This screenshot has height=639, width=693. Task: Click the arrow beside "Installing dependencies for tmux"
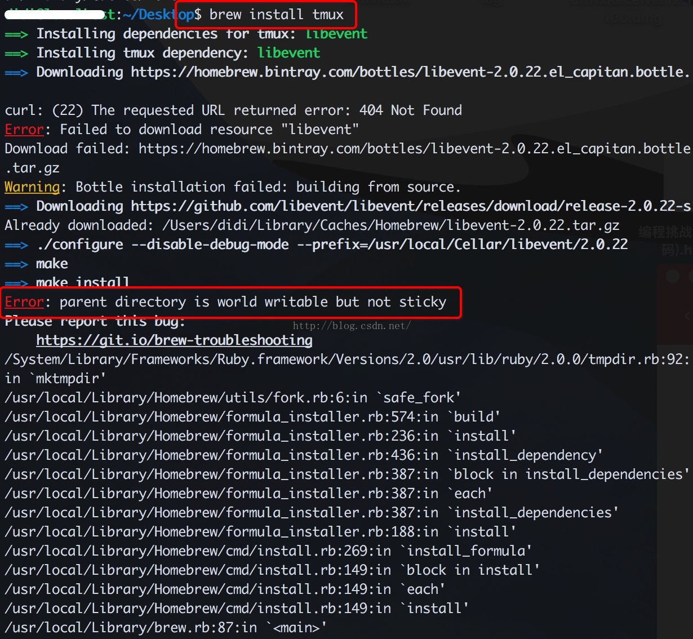[16, 34]
